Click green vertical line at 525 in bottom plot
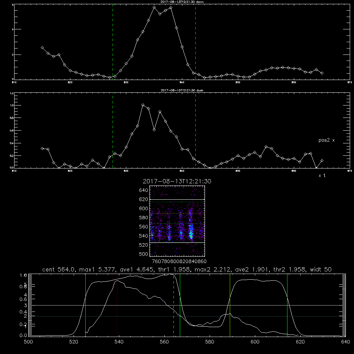The image size is (354, 354). coord(85,305)
